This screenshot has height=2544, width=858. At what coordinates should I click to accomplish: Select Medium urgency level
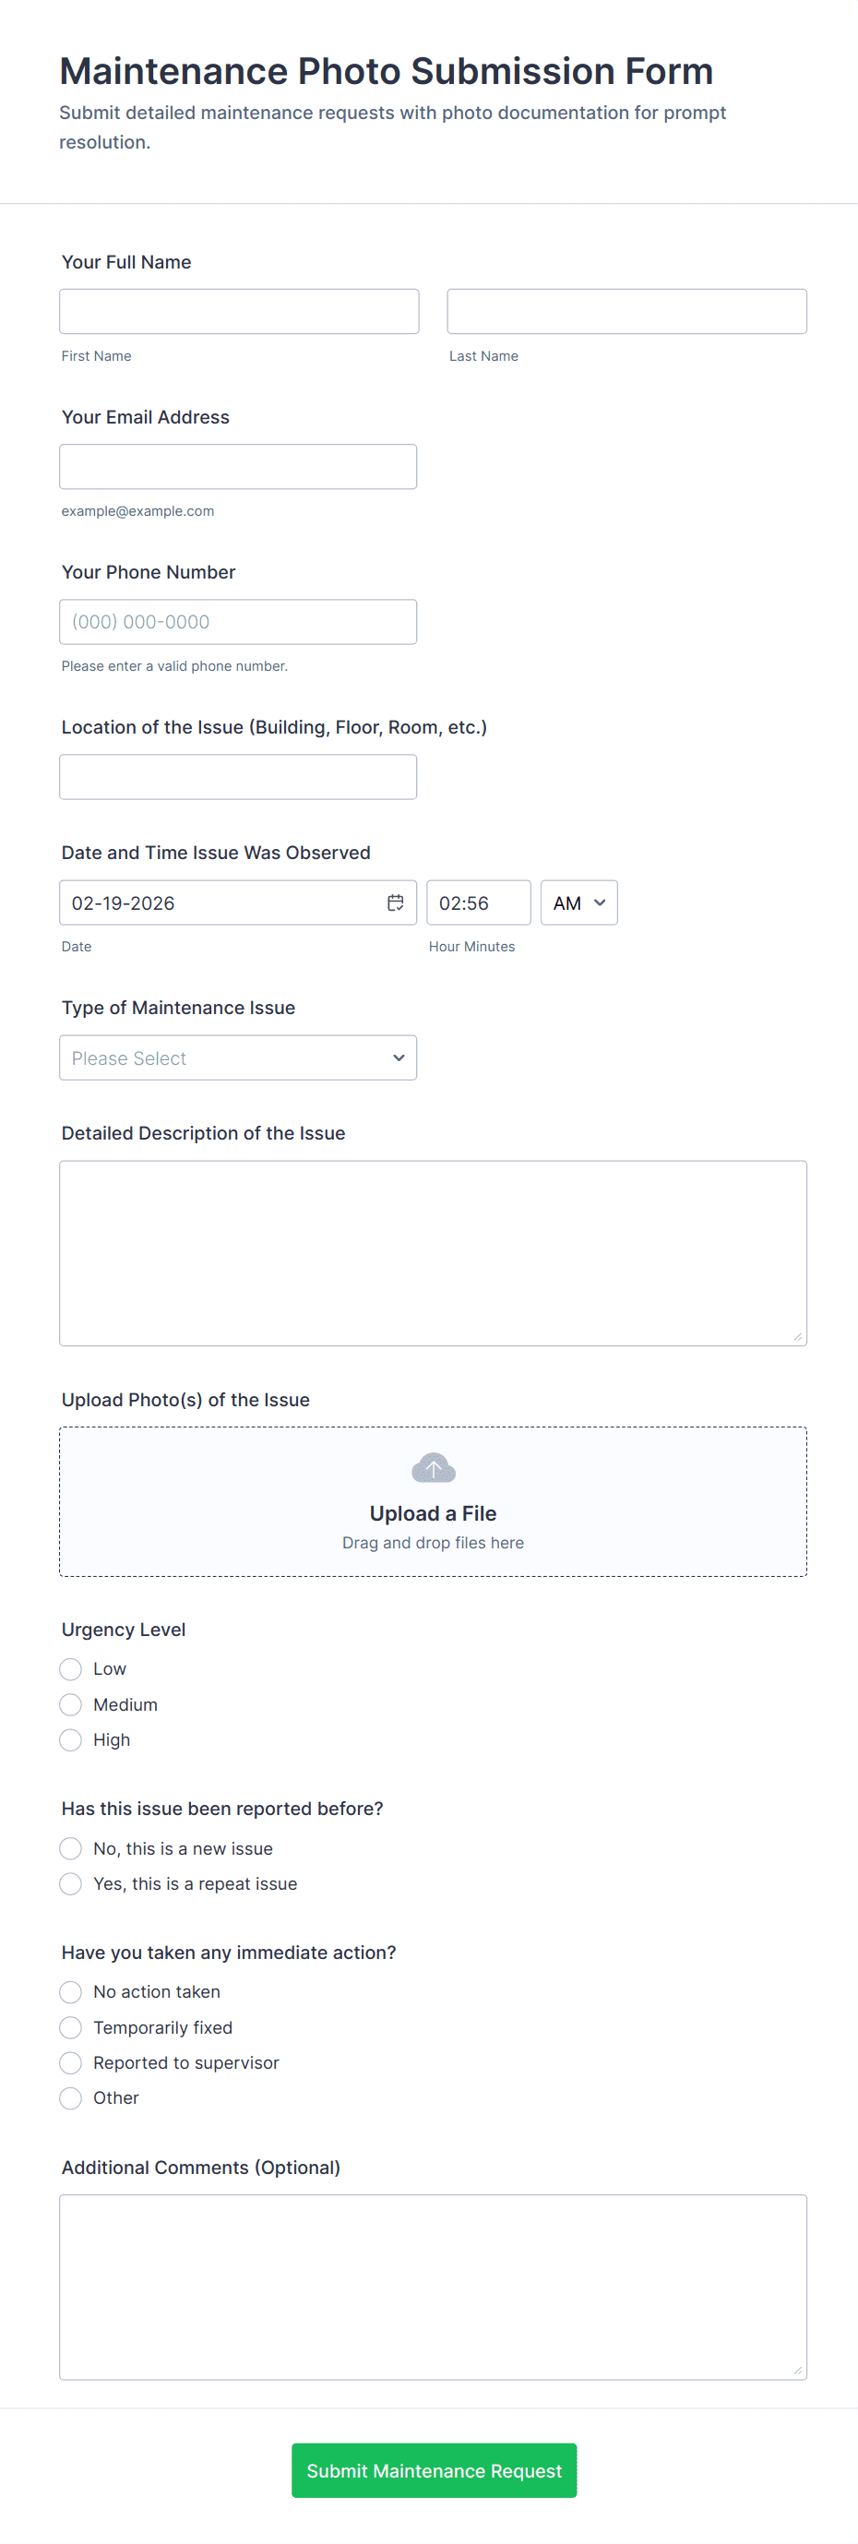tap(71, 1704)
